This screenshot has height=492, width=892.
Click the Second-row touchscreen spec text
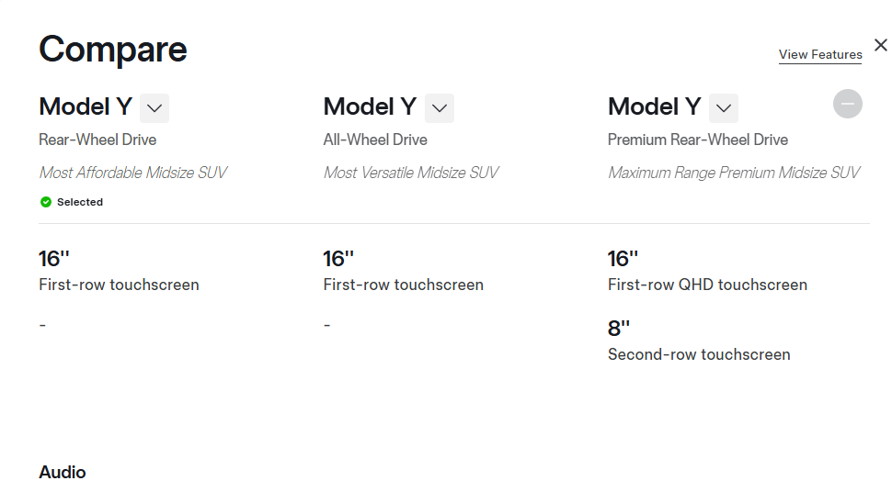pyautogui.click(x=699, y=354)
